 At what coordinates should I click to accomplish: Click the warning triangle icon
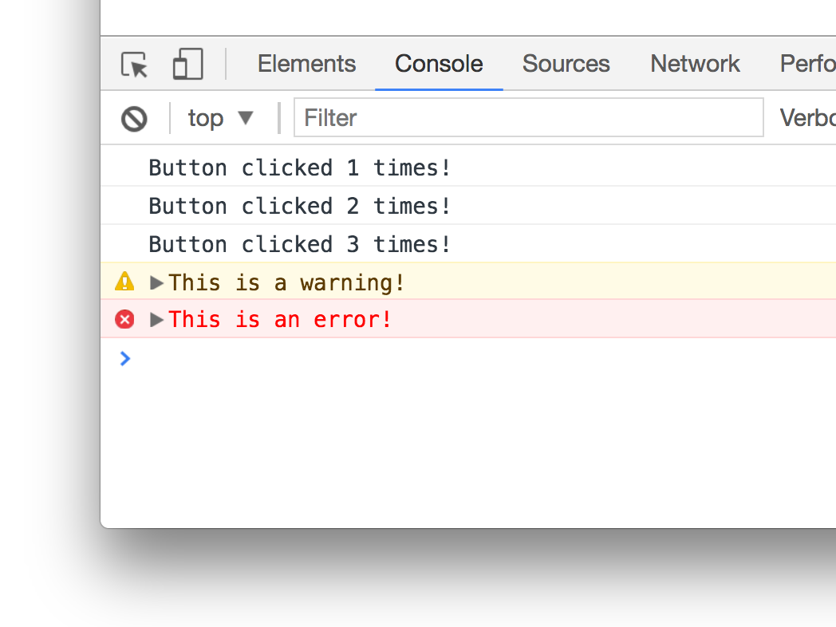click(124, 282)
